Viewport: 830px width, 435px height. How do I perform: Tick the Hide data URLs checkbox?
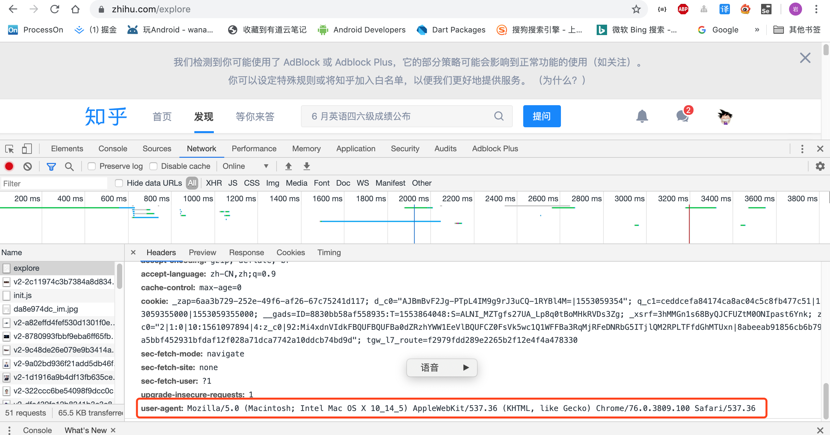[119, 183]
